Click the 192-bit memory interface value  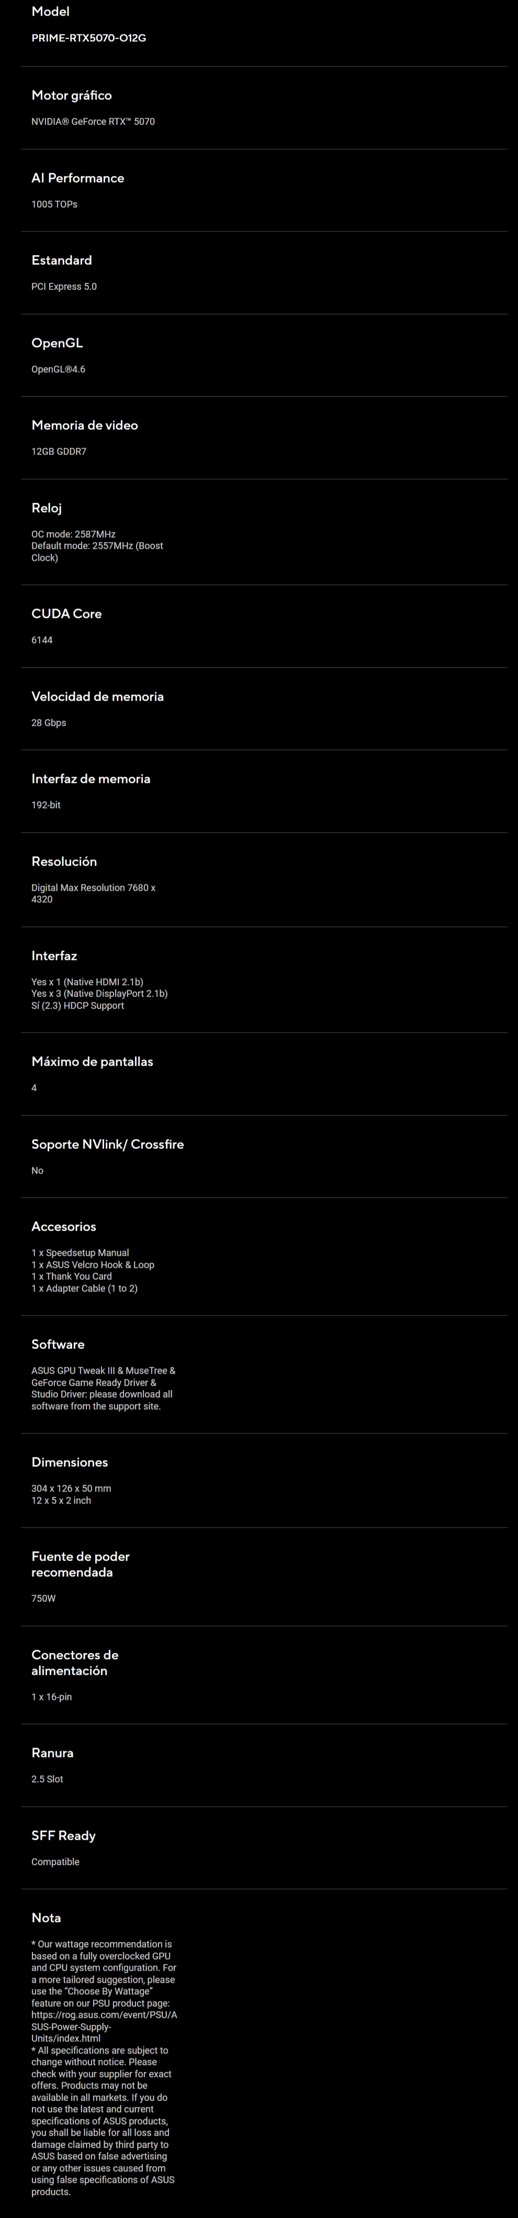click(46, 805)
